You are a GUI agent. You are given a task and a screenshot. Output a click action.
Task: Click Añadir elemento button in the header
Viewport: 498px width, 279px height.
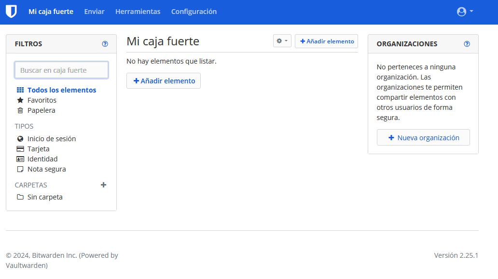point(326,41)
